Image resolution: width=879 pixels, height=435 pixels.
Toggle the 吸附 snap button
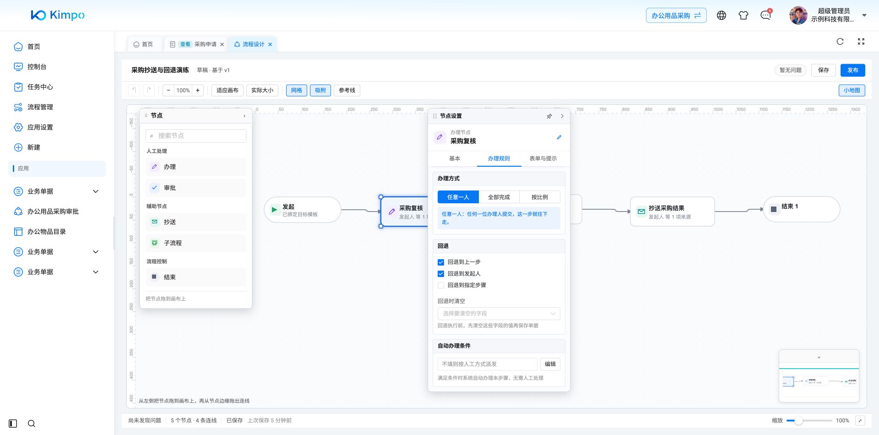click(320, 90)
